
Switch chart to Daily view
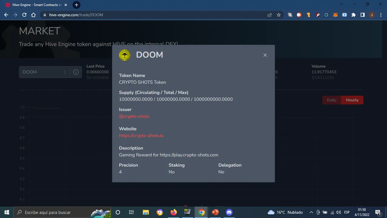tap(331, 100)
